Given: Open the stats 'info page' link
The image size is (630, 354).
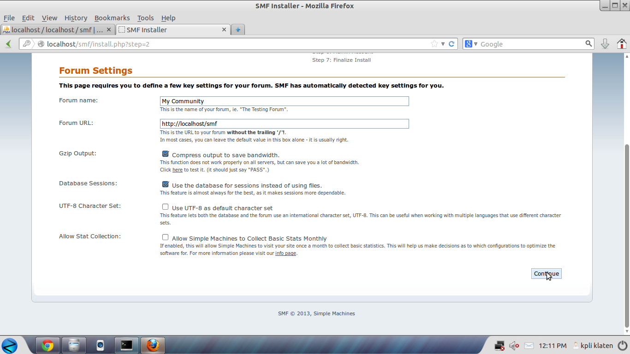Looking at the screenshot, I should point(285,254).
